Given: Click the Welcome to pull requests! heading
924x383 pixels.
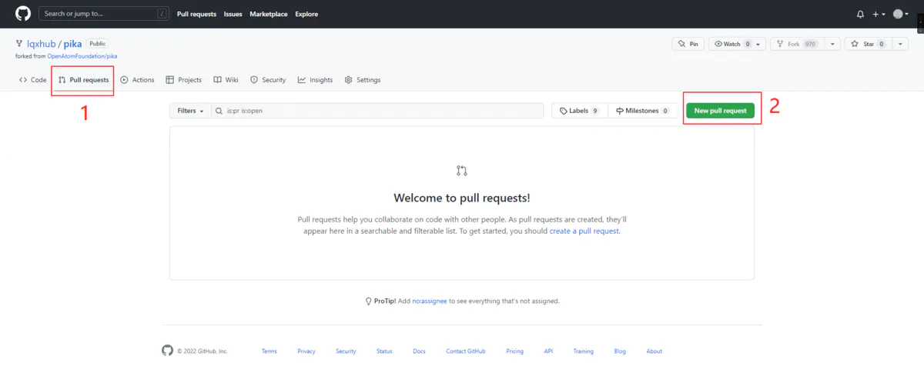Looking at the screenshot, I should click(462, 198).
